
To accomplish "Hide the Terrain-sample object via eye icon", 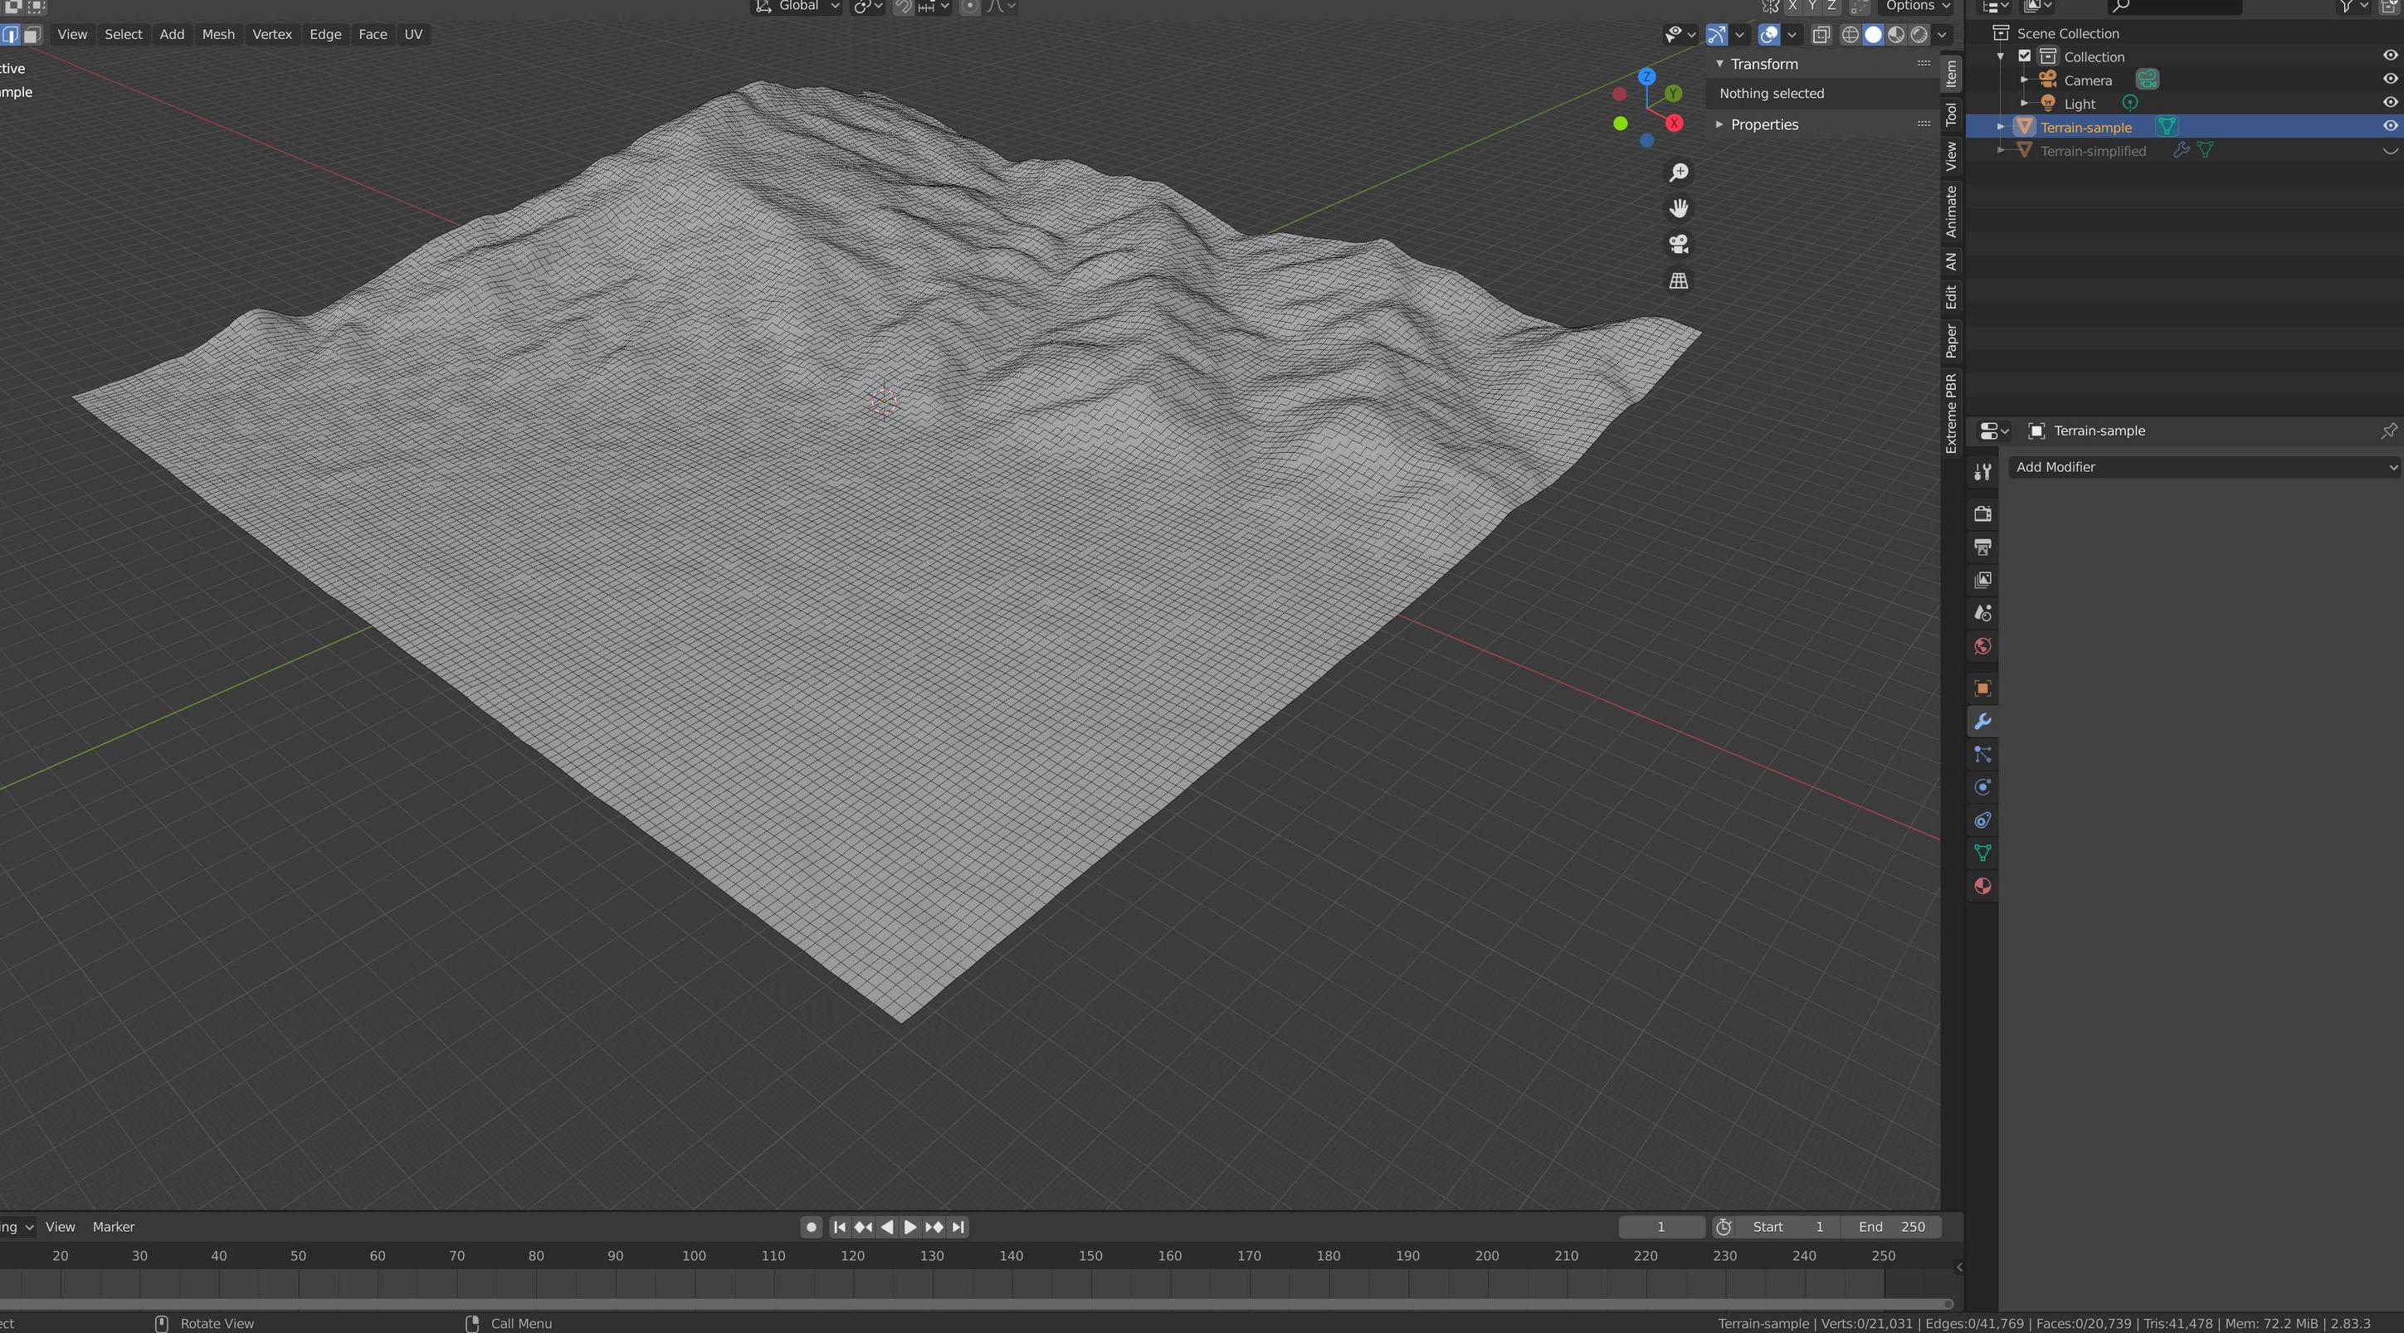I will [2389, 126].
